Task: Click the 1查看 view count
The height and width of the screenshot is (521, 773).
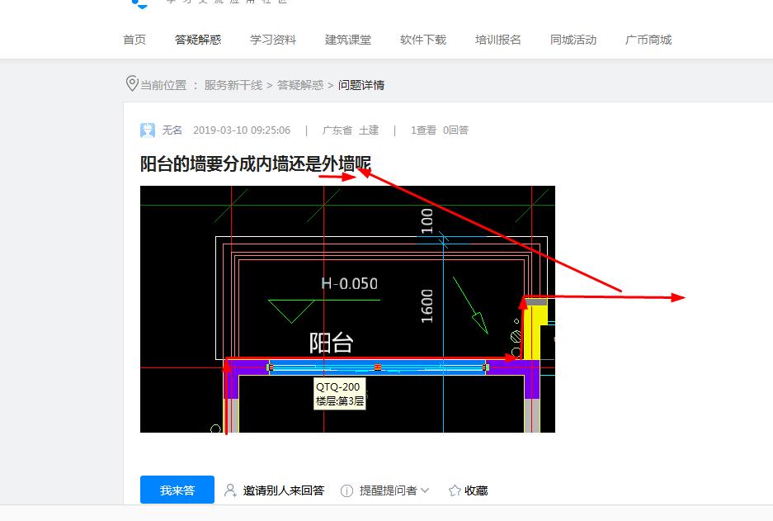Action: coord(423,130)
